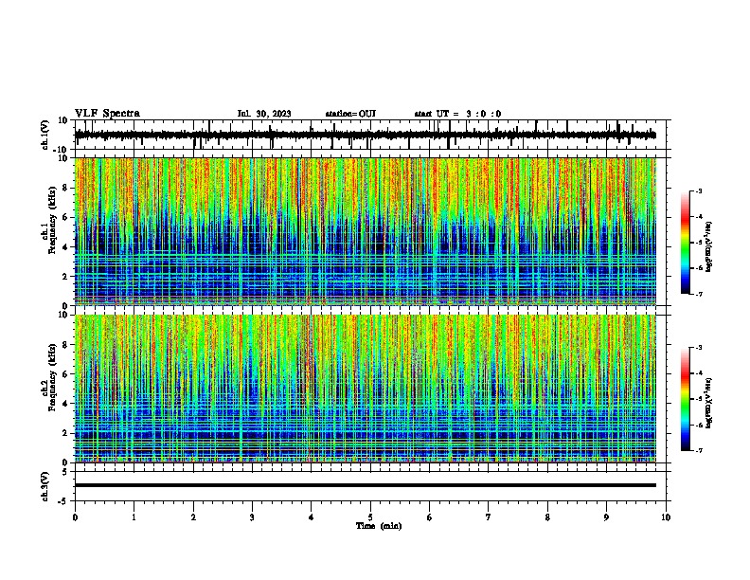Image resolution: width=750 pixels, height=580 pixels.
Task: Click the log(PSD) label beside ch.1 colorbar
Action: tap(709, 247)
